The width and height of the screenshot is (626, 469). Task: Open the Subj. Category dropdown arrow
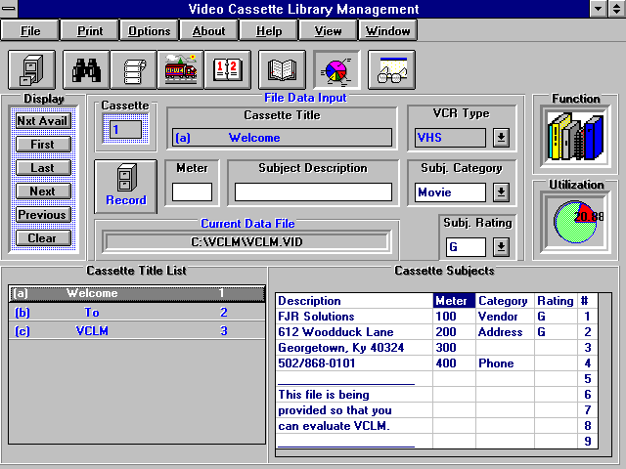pyautogui.click(x=501, y=192)
